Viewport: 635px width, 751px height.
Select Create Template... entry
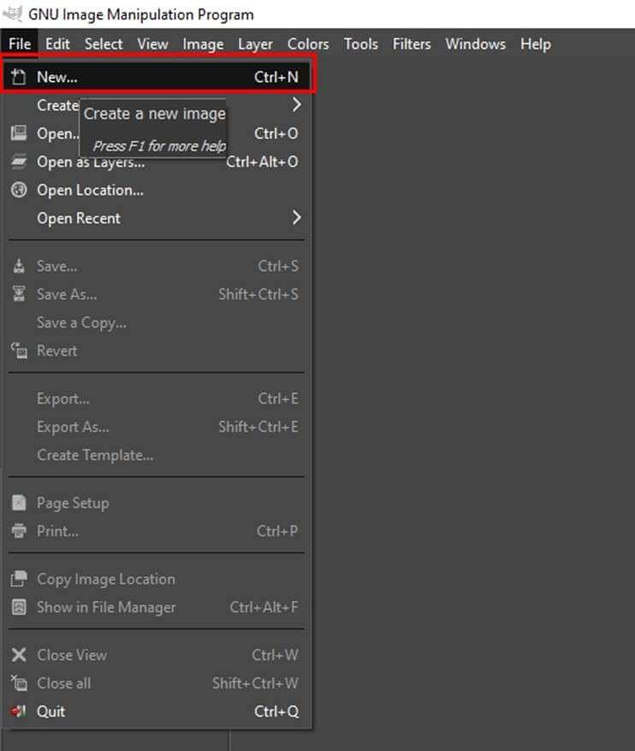pos(95,456)
